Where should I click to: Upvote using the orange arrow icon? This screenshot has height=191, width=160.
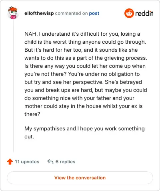pyautogui.click(x=10, y=162)
